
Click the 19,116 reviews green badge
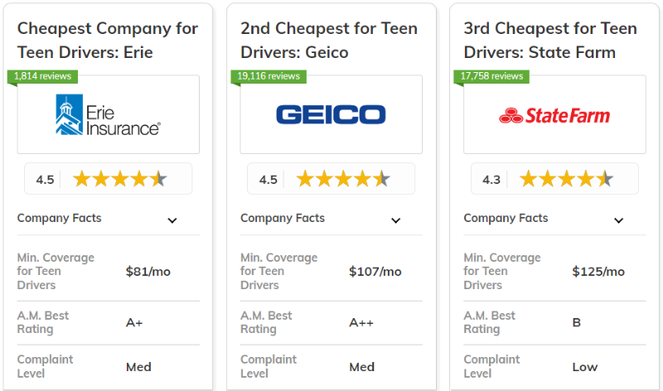click(x=269, y=76)
